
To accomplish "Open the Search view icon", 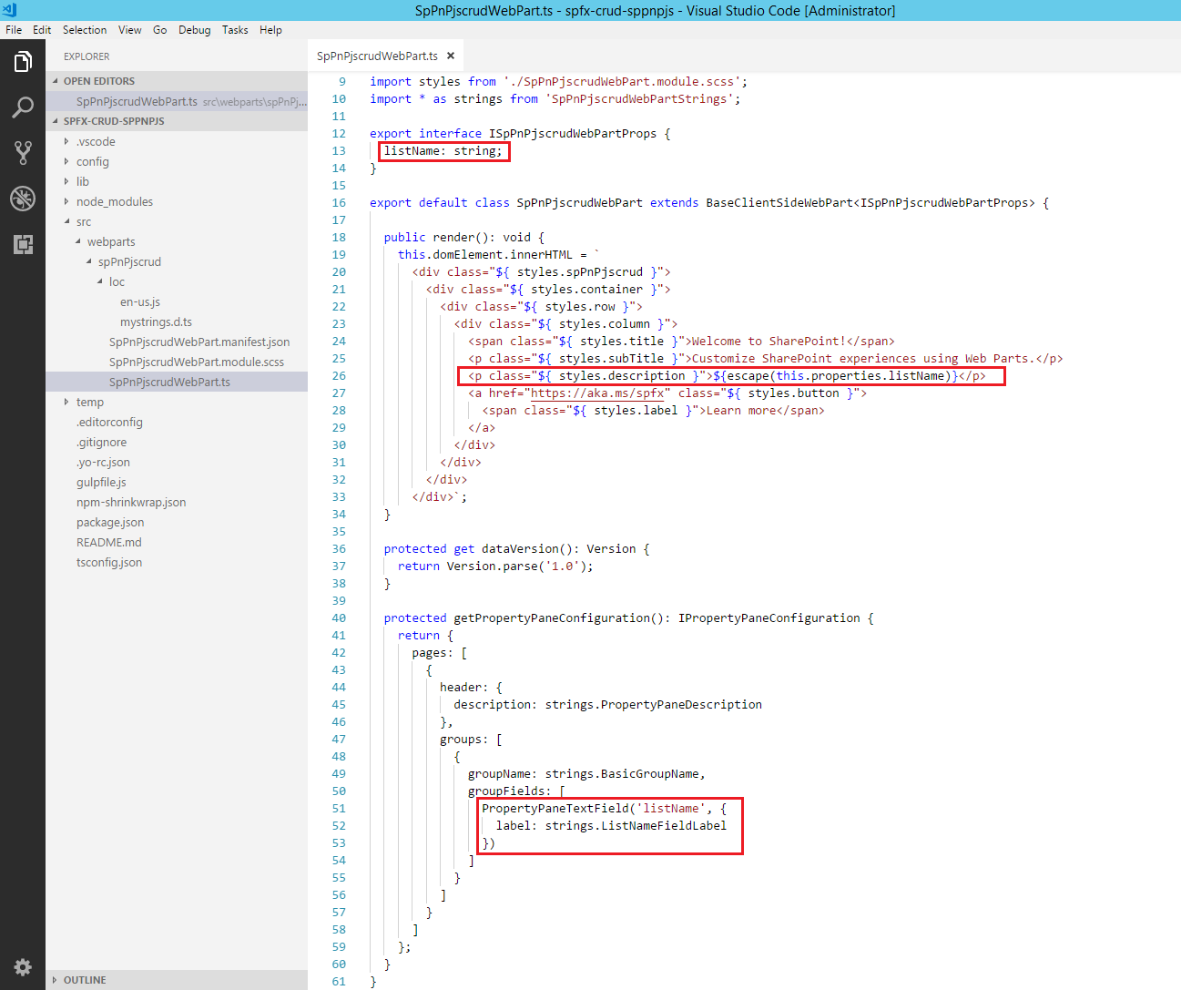I will [23, 107].
